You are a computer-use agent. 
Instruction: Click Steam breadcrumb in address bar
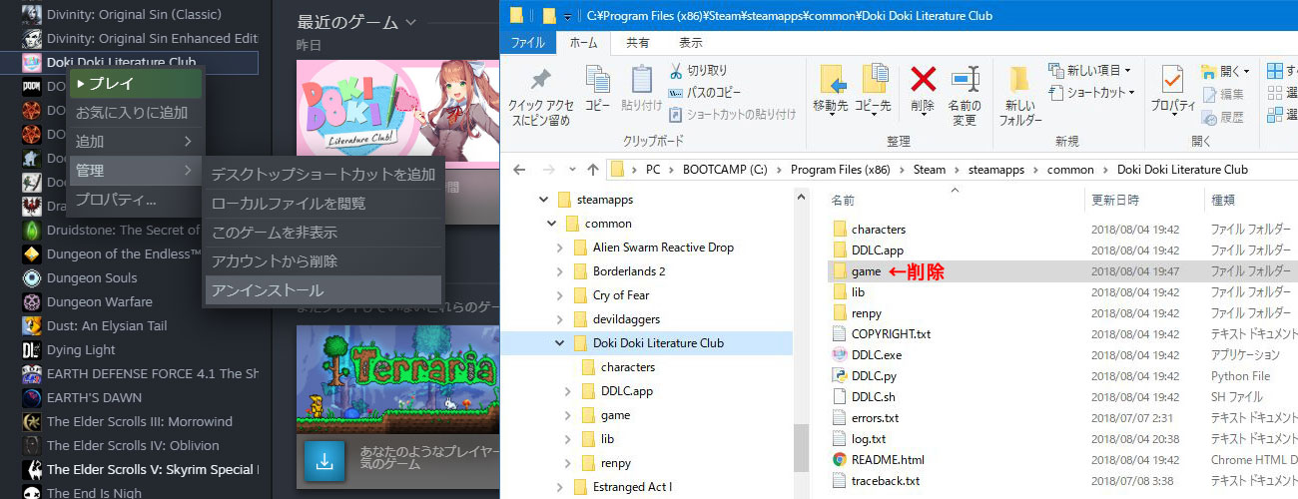click(x=930, y=170)
